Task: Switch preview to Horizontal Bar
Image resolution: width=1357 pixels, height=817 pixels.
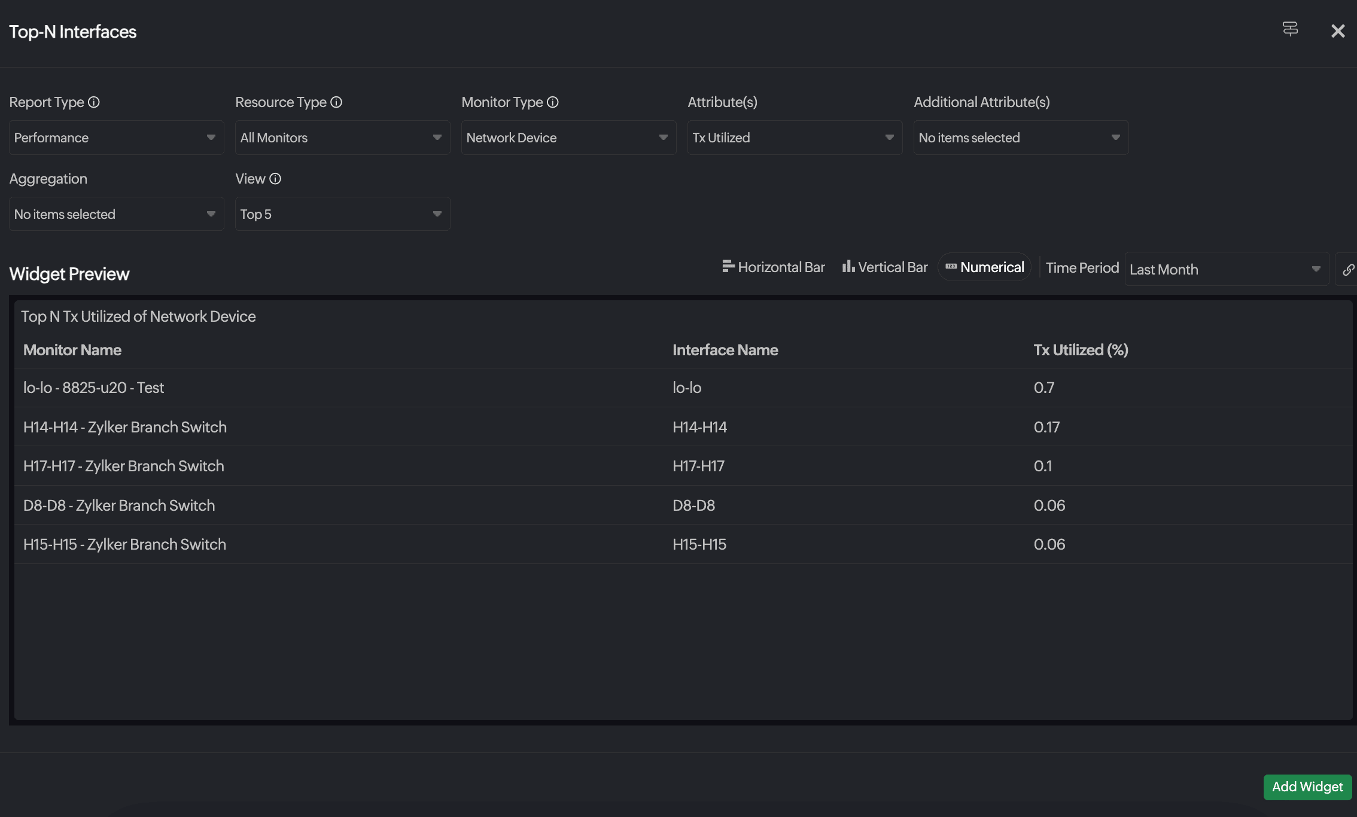Action: (x=773, y=267)
